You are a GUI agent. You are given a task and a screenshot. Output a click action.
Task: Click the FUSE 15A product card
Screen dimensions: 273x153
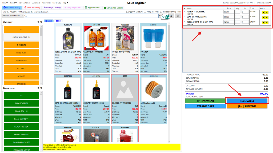click(x=153, y=48)
